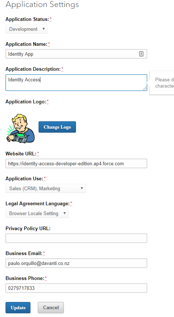Click the Update button
This screenshot has height=317, width=174.
click(18, 307)
